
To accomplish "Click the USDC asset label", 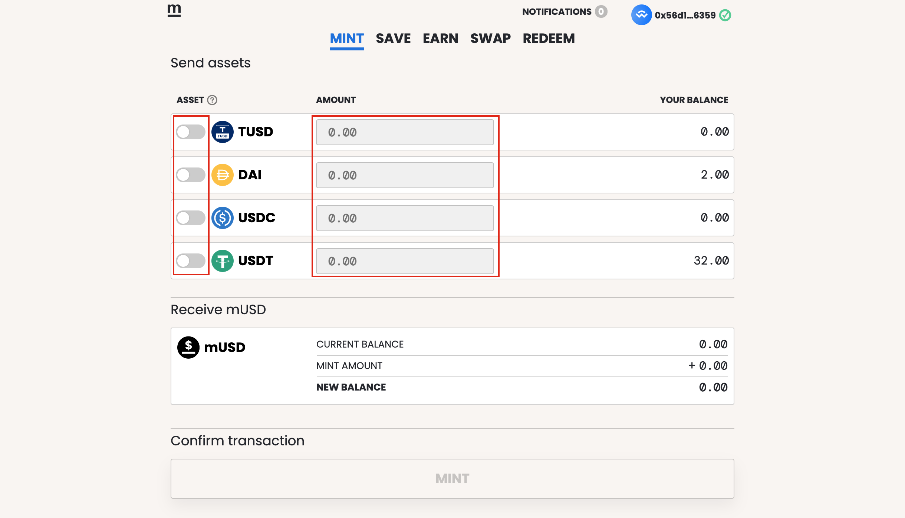I will click(257, 218).
